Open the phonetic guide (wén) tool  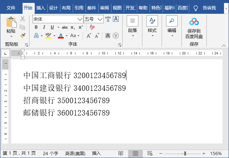point(108,19)
